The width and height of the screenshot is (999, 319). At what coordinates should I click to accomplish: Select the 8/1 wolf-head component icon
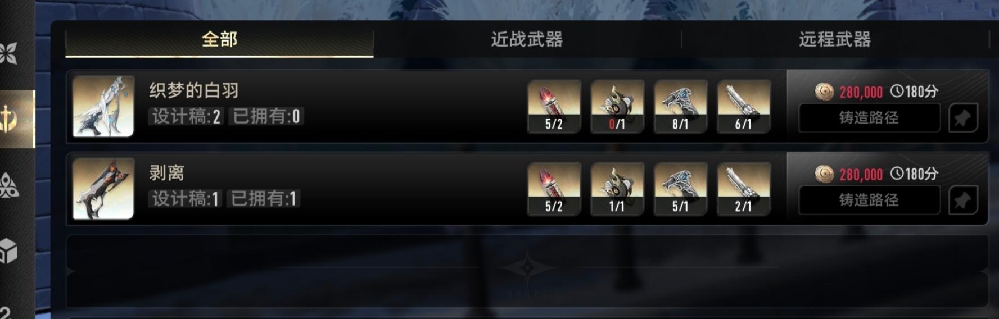point(680,107)
